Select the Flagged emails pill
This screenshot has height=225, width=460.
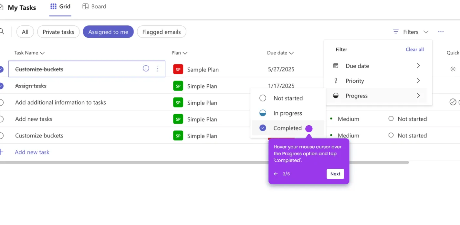pos(162,32)
